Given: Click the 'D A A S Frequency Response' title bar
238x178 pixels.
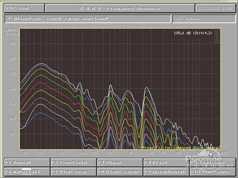Looking at the screenshot, I should 120,8.
